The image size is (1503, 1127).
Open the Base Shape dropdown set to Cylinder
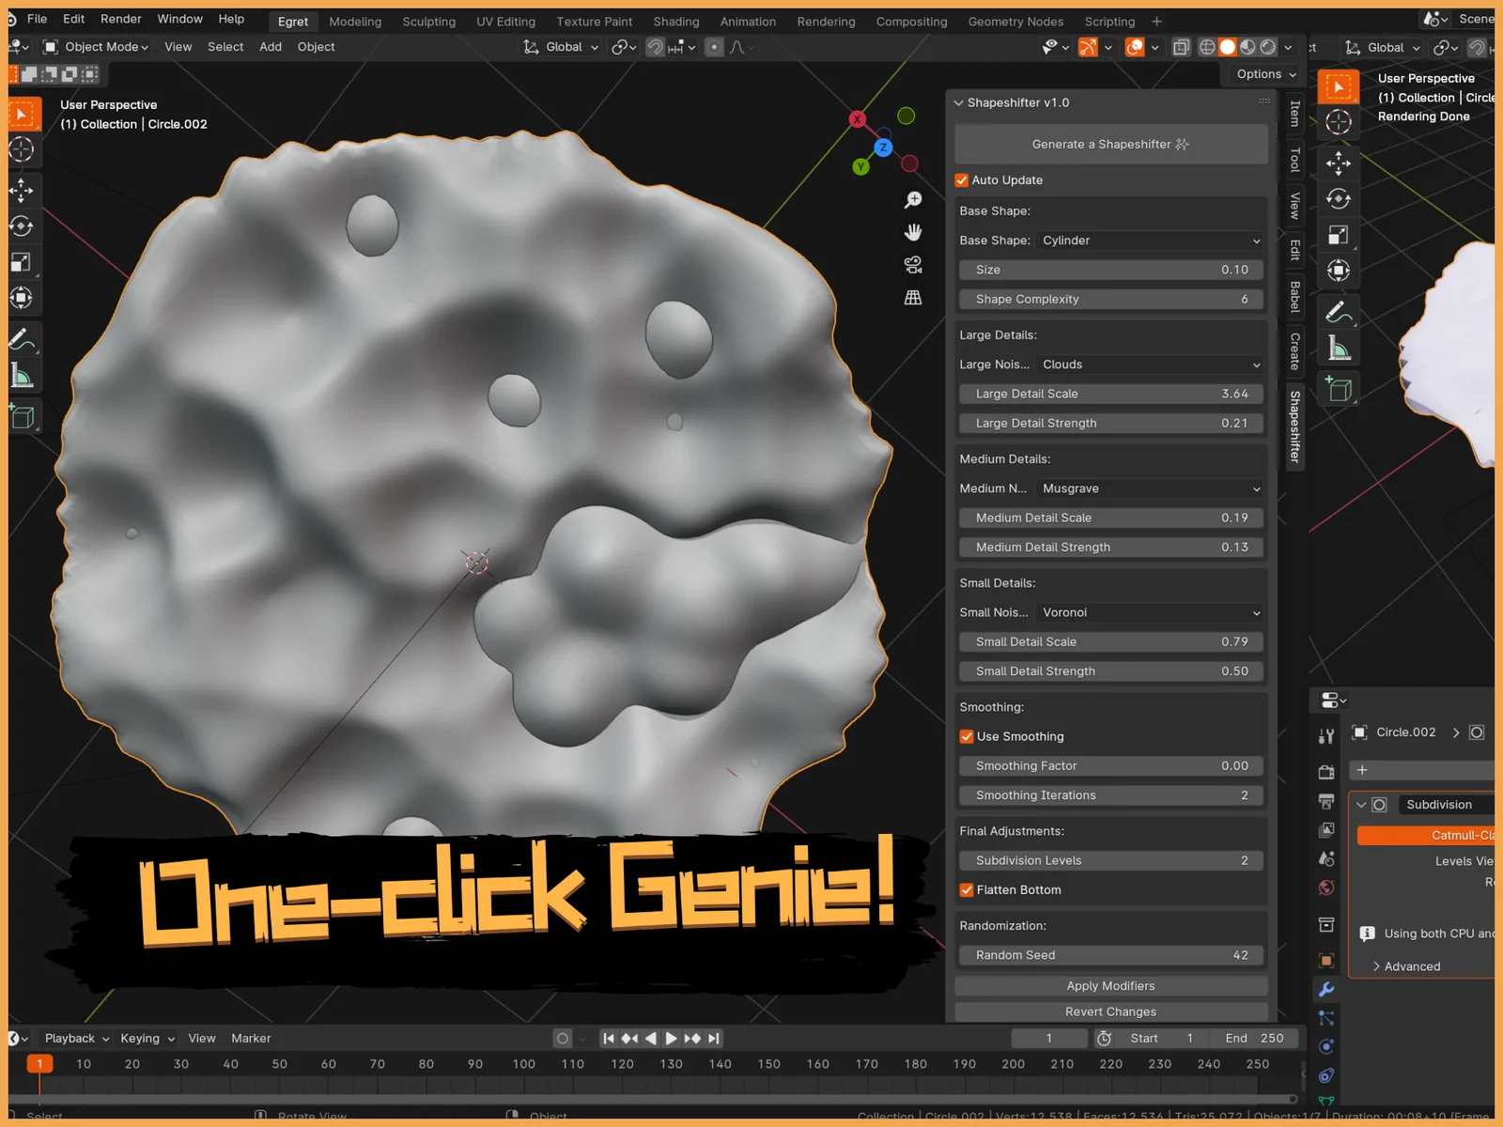[x=1150, y=240]
